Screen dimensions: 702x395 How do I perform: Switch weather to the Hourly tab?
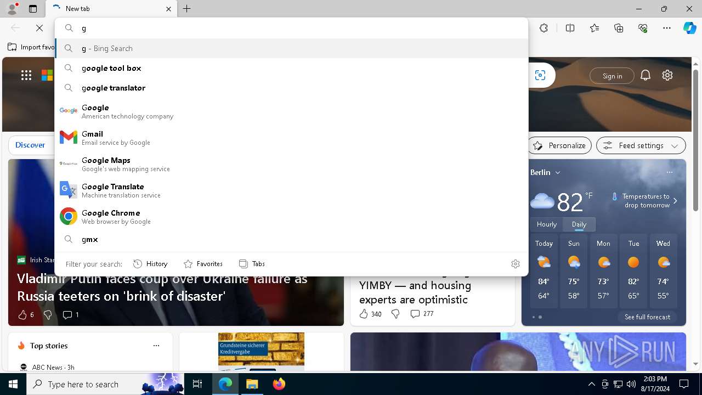(x=547, y=224)
